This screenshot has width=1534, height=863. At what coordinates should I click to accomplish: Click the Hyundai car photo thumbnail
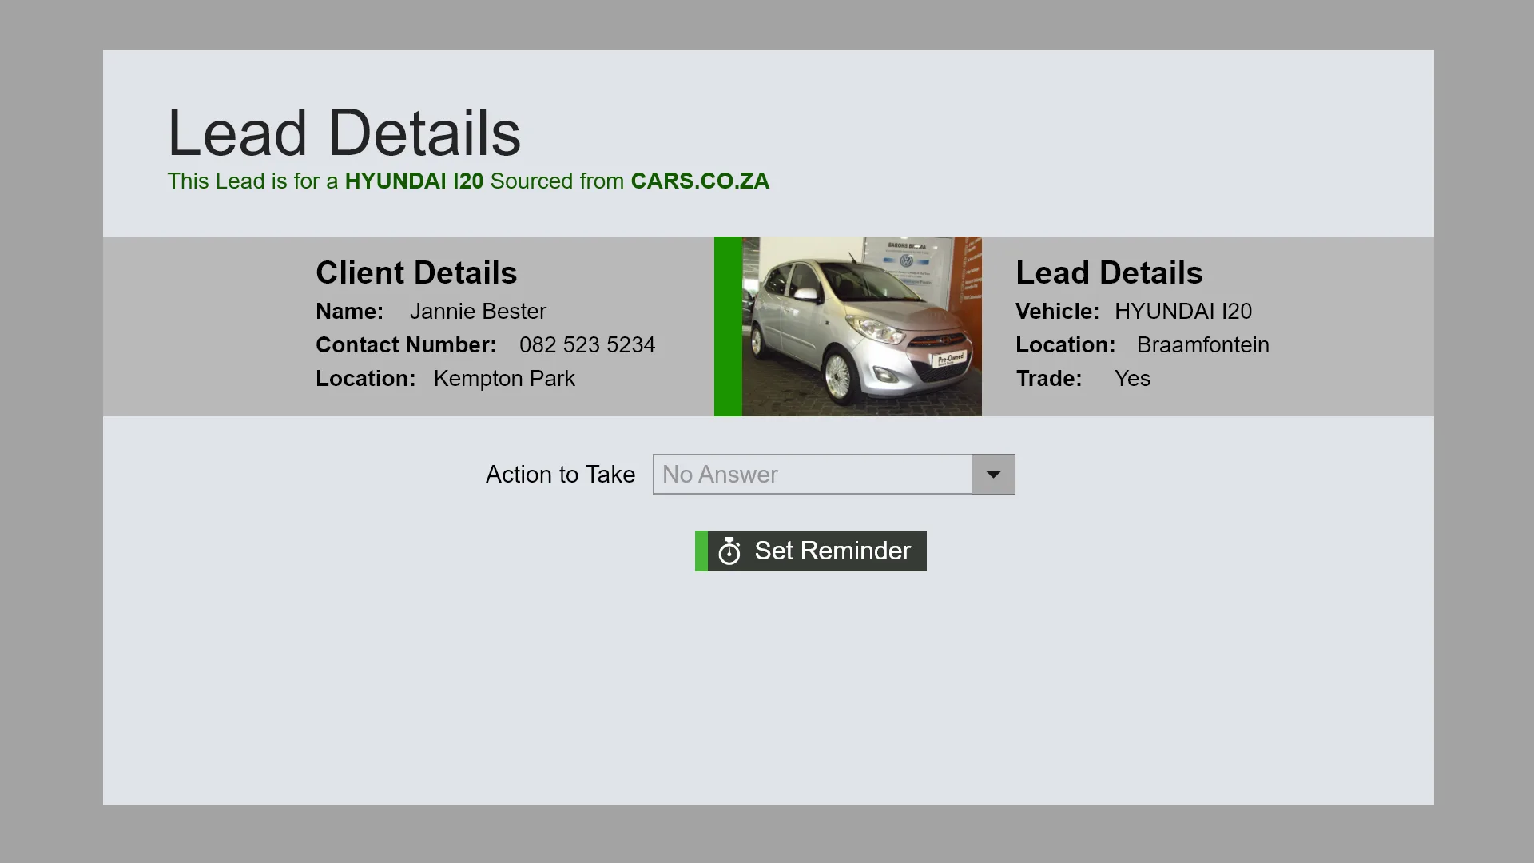(x=861, y=326)
